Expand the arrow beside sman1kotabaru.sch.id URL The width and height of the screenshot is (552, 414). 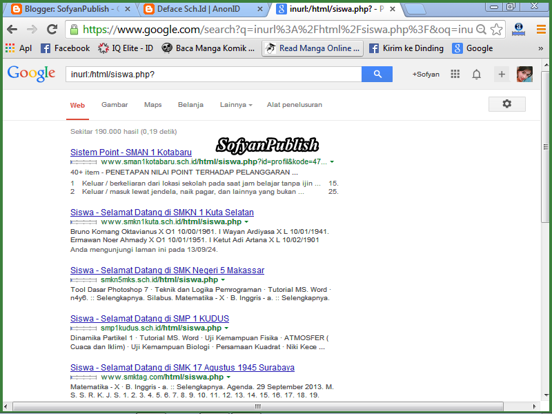coord(332,162)
